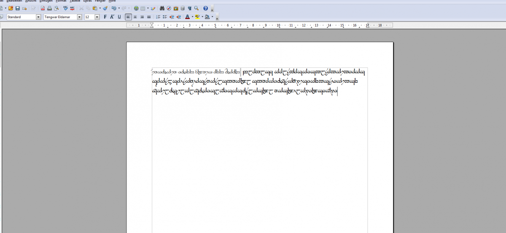This screenshot has width=506, height=233.
Task: Toggle numbered list
Action: [x=158, y=17]
